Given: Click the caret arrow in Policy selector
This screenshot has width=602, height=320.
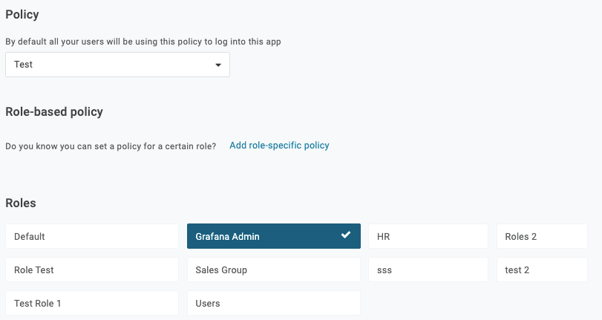Looking at the screenshot, I should click(x=217, y=65).
